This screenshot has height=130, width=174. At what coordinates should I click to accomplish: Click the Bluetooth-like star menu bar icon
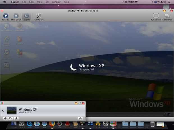(152, 2)
